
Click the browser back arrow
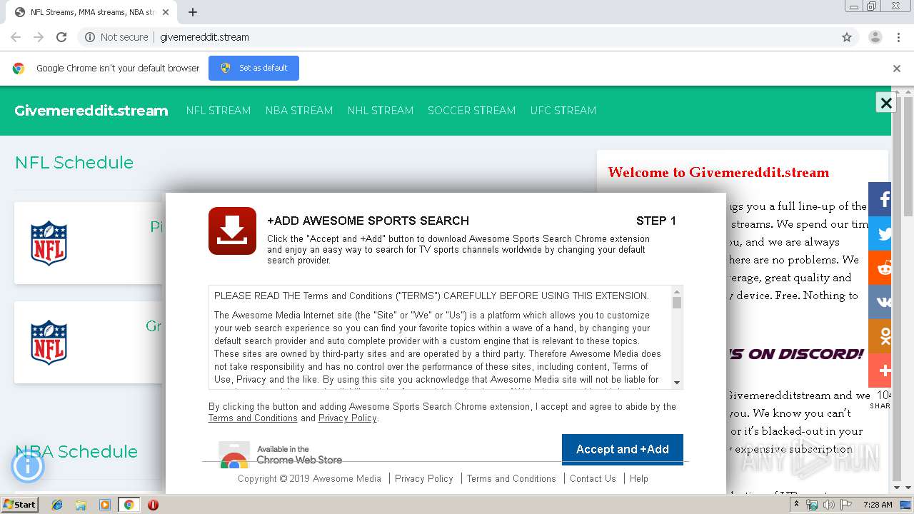(16, 37)
